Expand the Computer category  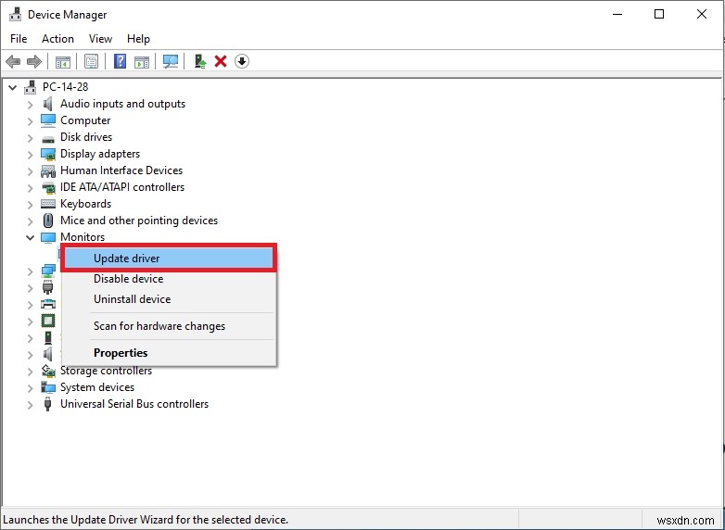point(30,121)
